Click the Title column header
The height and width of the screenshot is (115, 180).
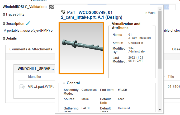click(171, 77)
